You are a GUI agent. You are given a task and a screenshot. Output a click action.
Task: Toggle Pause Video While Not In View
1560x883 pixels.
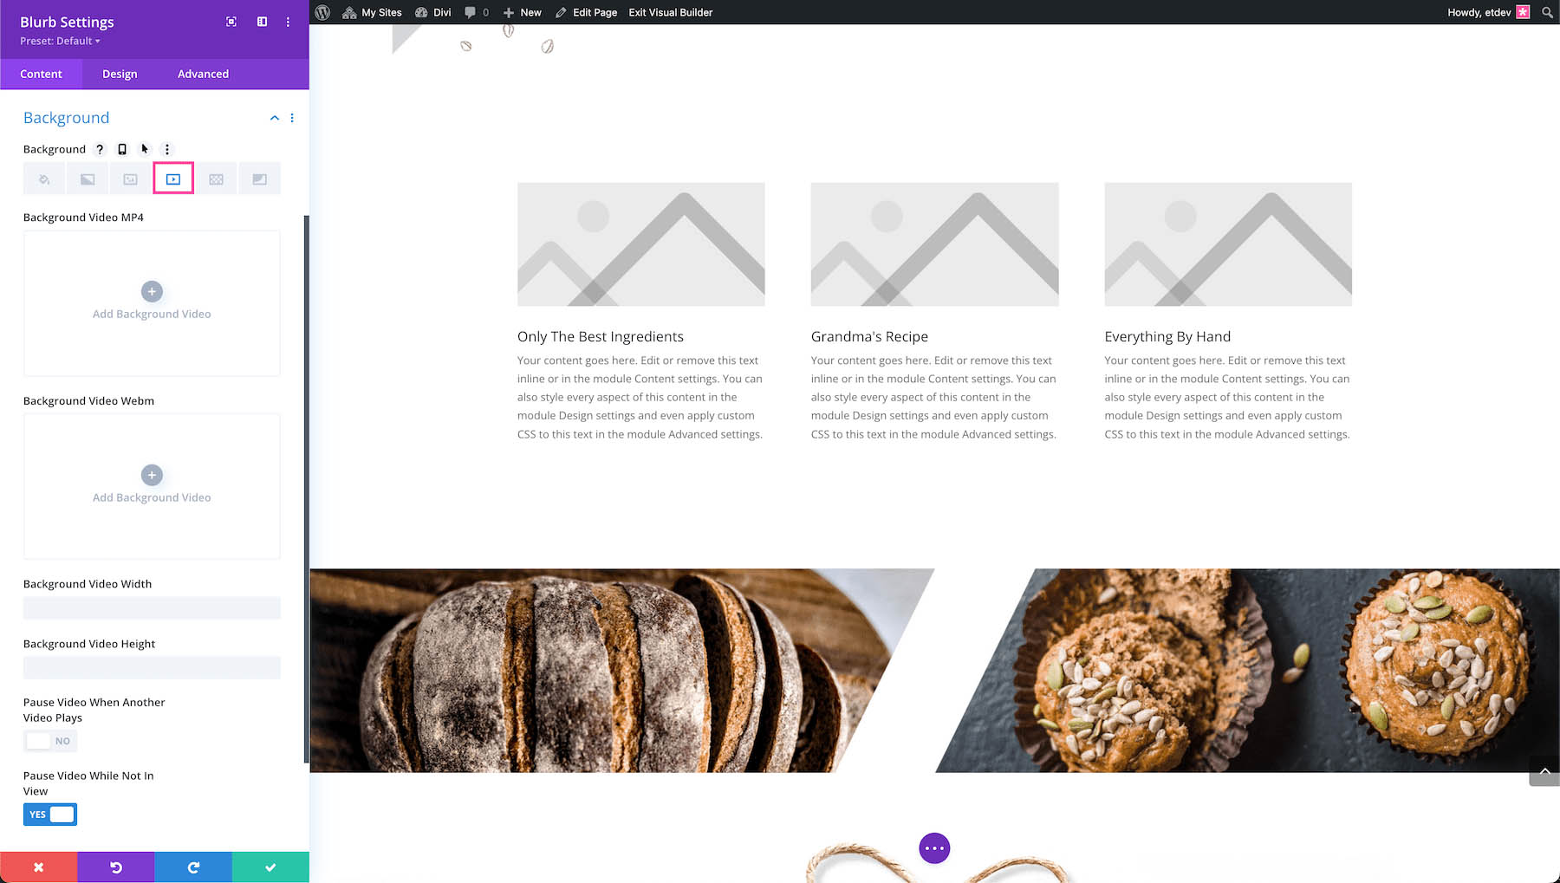click(x=49, y=815)
